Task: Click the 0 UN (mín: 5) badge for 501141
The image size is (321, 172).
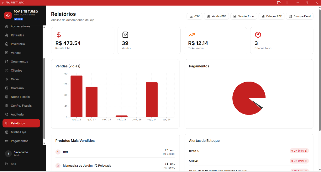Action: [x=299, y=161]
